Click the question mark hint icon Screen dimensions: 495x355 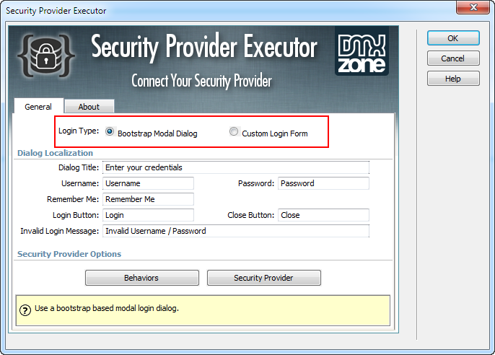25,310
